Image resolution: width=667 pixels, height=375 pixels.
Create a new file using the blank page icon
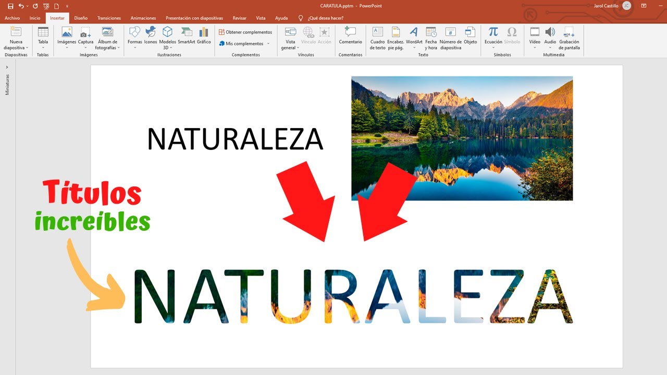coord(56,6)
